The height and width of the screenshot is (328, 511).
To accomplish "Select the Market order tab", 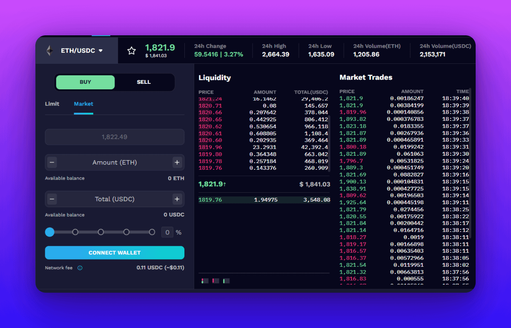I will pyautogui.click(x=83, y=104).
